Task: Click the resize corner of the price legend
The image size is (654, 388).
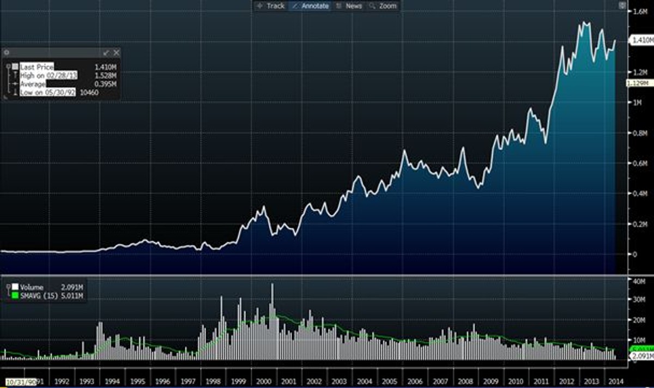Action: tap(5, 96)
